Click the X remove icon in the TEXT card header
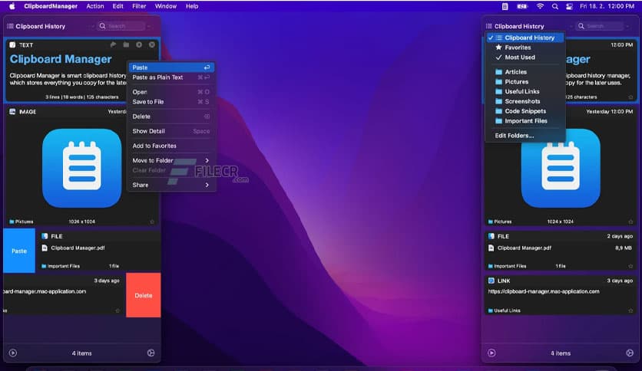Image resolution: width=642 pixels, height=371 pixels. (x=152, y=44)
